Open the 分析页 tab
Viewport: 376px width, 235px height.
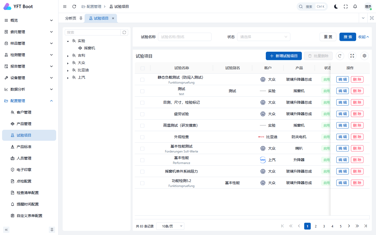71,18
